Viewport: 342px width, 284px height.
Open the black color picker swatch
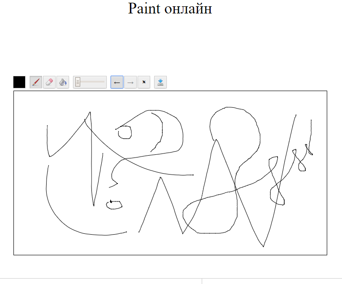pos(19,82)
